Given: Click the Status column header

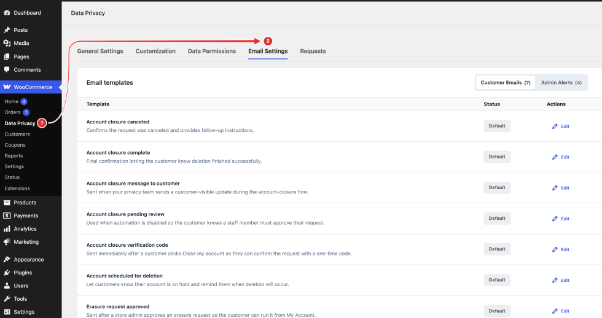Looking at the screenshot, I should [x=492, y=104].
